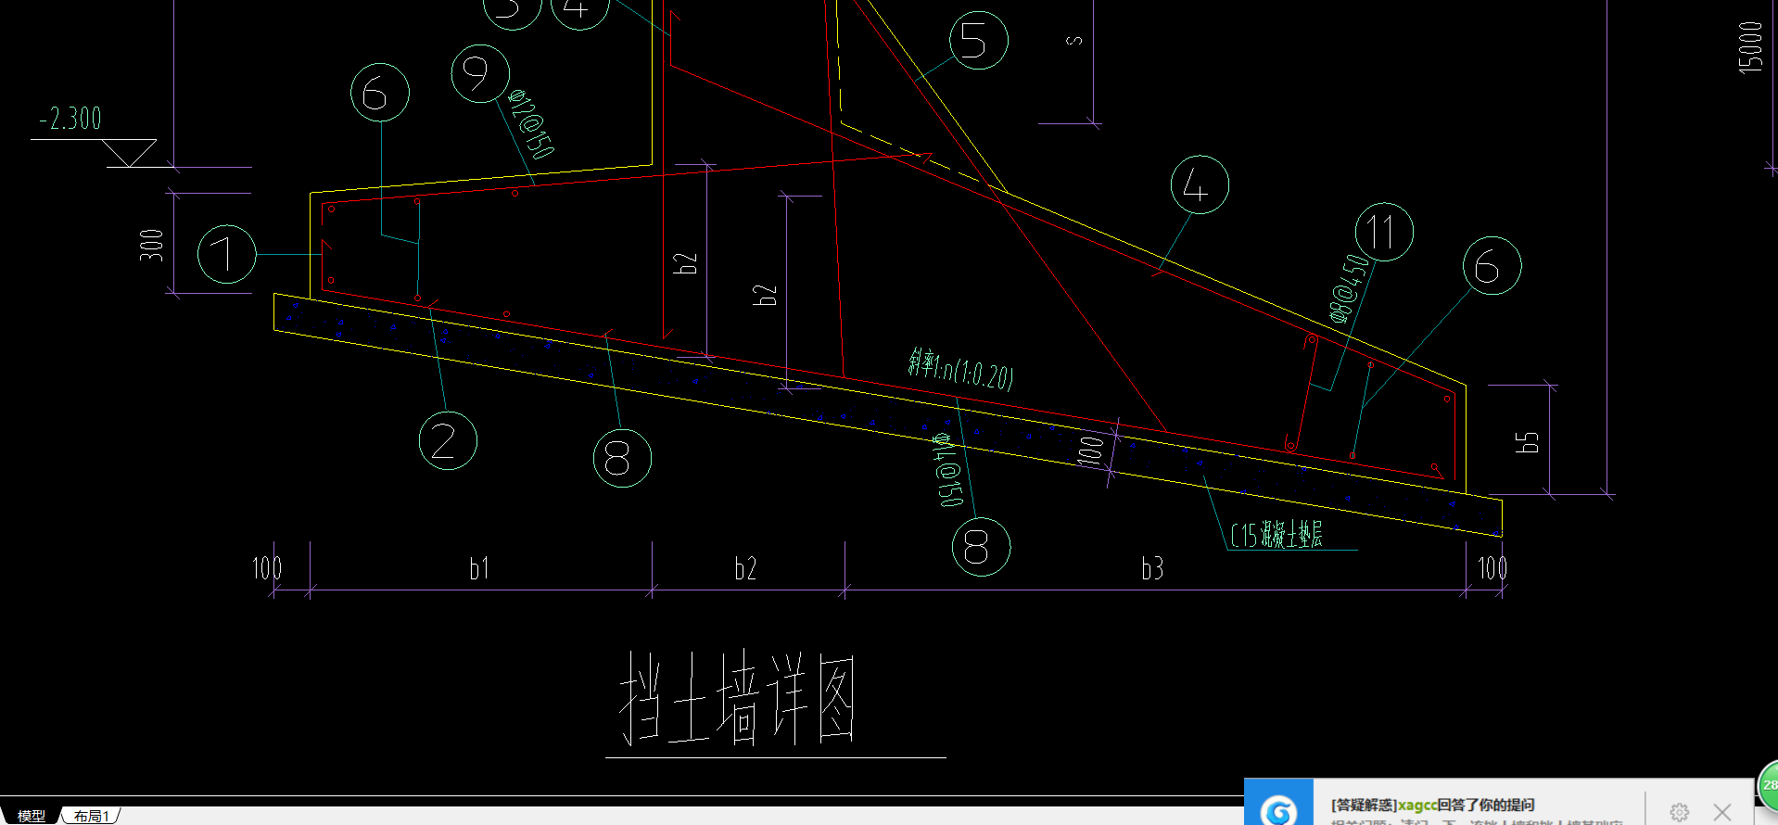Dismiss the xagcc answer notification popup

click(1722, 813)
